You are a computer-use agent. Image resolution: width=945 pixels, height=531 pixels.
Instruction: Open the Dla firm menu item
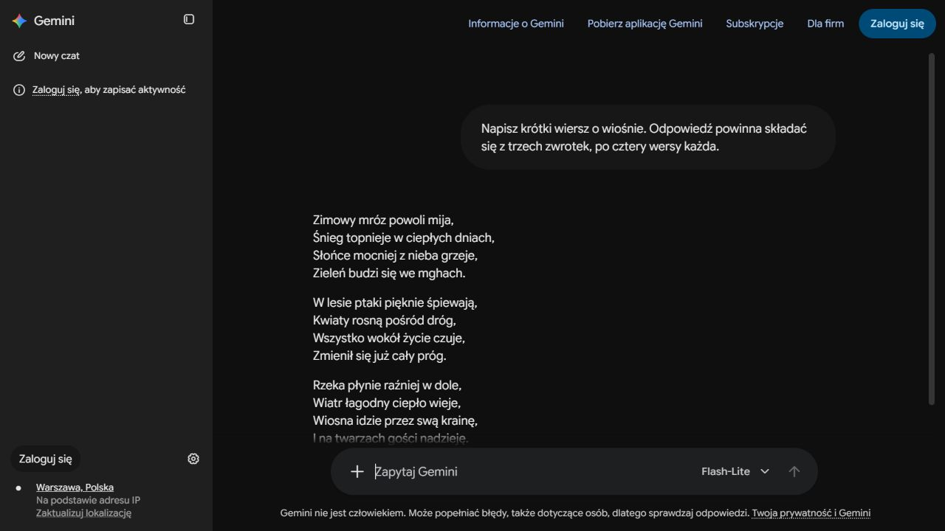pos(825,24)
